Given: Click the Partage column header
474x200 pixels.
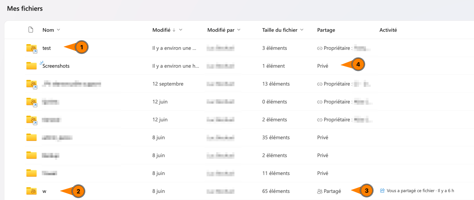Looking at the screenshot, I should pos(326,30).
